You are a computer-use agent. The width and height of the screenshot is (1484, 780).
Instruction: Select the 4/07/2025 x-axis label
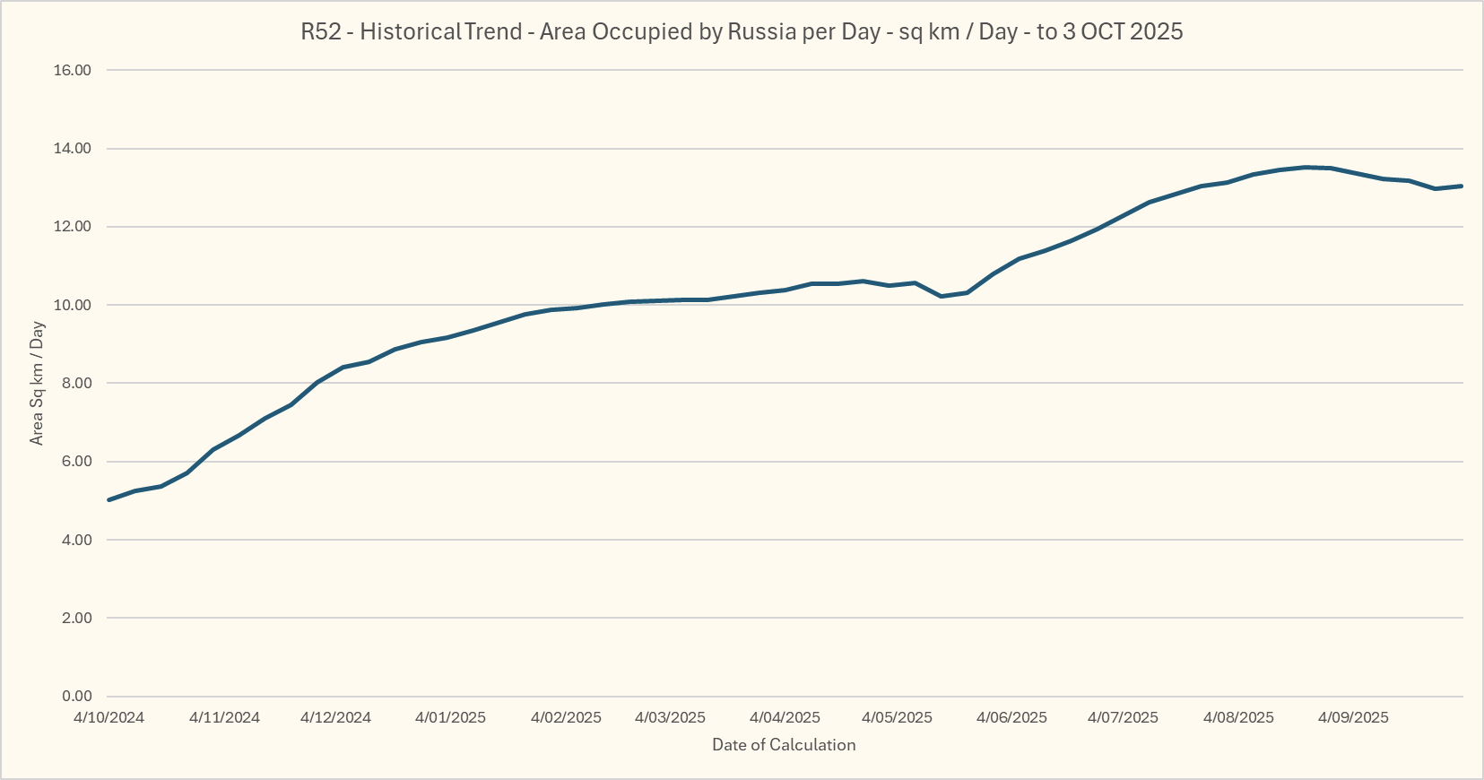pyautogui.click(x=1123, y=718)
